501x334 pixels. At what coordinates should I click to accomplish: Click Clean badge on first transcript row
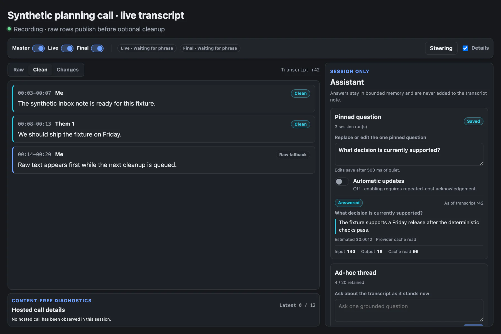pos(300,94)
